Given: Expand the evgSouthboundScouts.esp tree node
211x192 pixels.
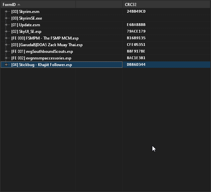Looking at the screenshot, I should coord(6,51).
